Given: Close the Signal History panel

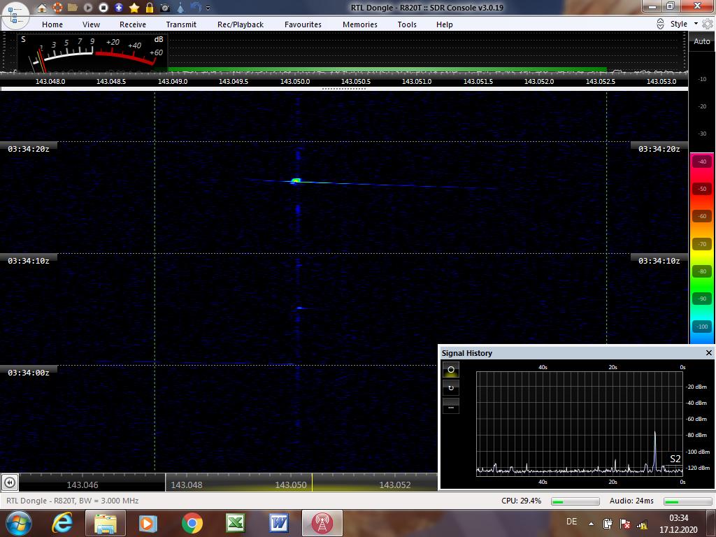Looking at the screenshot, I should tap(709, 353).
